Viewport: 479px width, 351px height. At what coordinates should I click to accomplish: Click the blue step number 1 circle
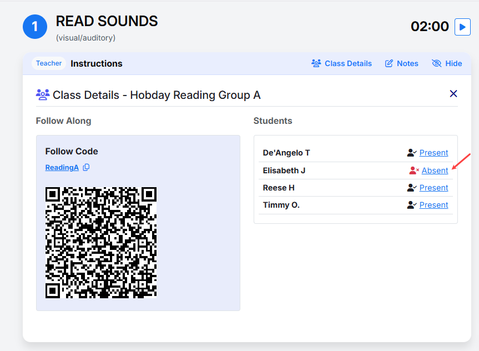point(35,27)
